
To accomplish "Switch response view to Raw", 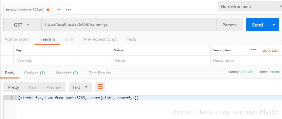I will point(33,87).
